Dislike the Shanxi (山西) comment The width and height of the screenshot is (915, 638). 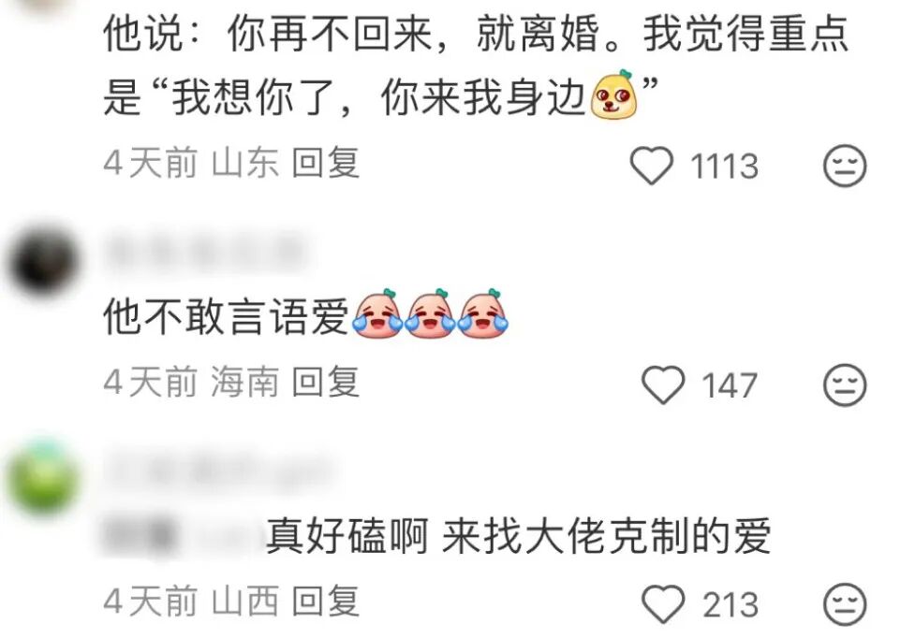click(x=845, y=603)
